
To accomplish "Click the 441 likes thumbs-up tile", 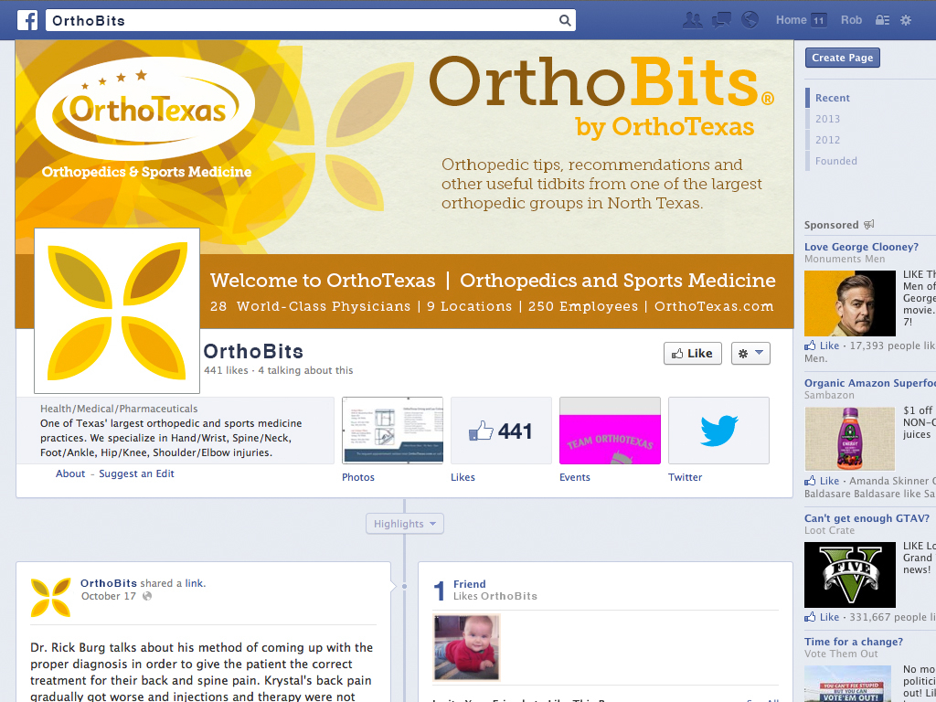I will 501,431.
